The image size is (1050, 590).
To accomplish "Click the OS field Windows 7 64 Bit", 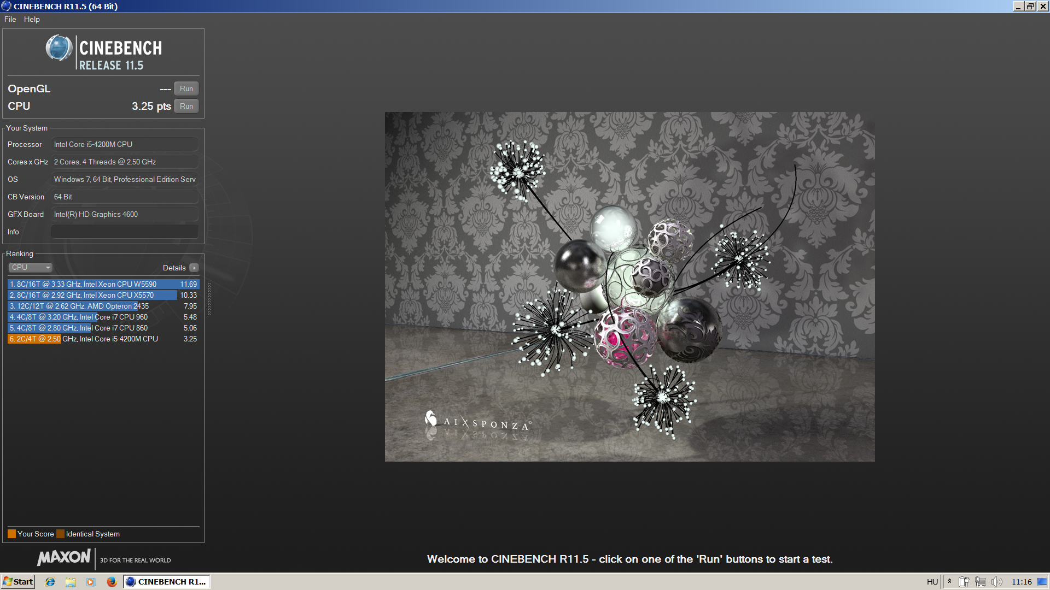I will (x=125, y=179).
